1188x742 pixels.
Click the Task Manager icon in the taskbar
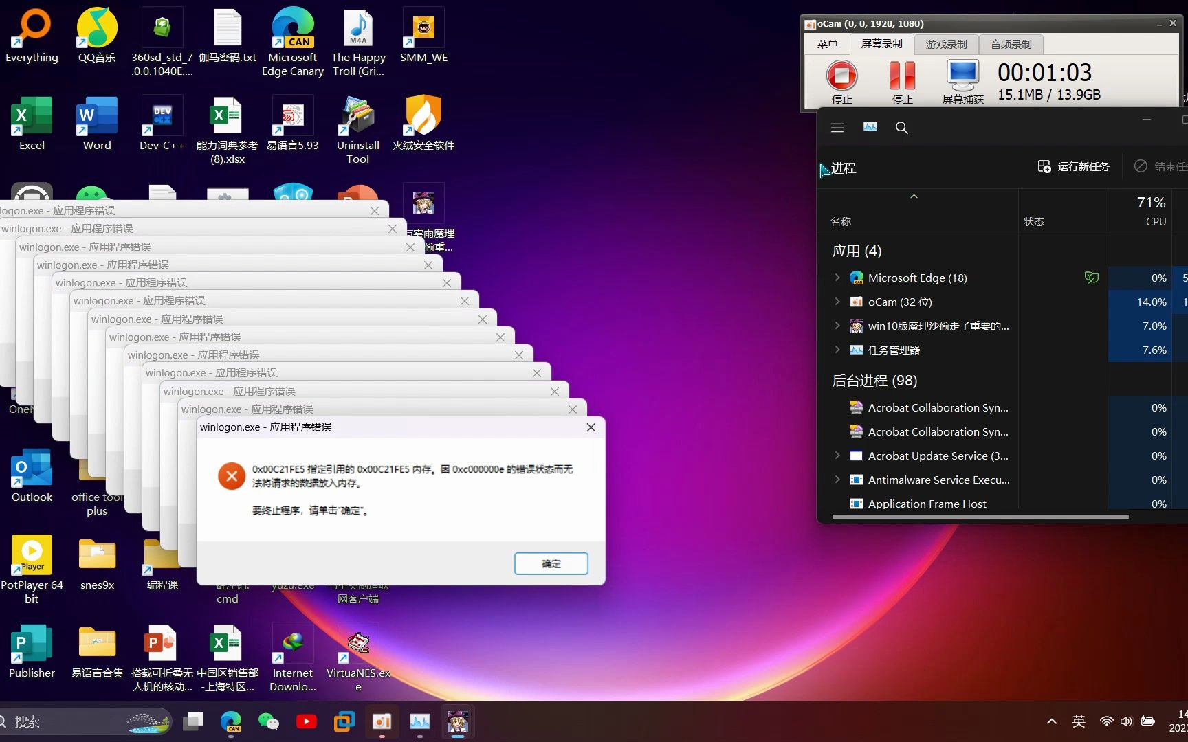click(x=420, y=722)
